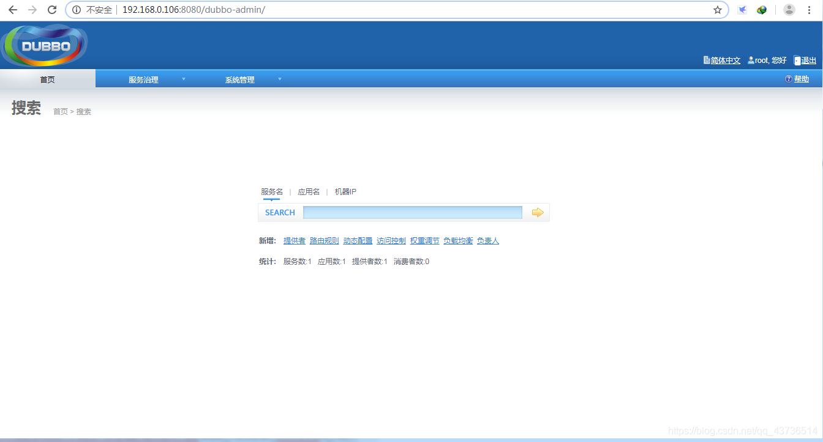Screen dimensions: 823x442
Task: Expand the 系统管理 dropdown arrow
Action: click(x=280, y=79)
